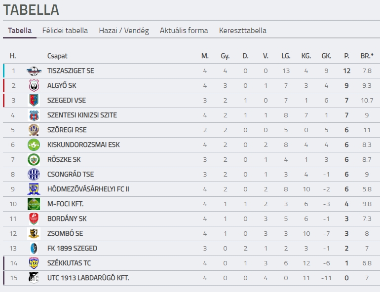This screenshot has height=292, width=380.
Task: Click the Csongrád TSE striped crest
Action: pos(34,174)
